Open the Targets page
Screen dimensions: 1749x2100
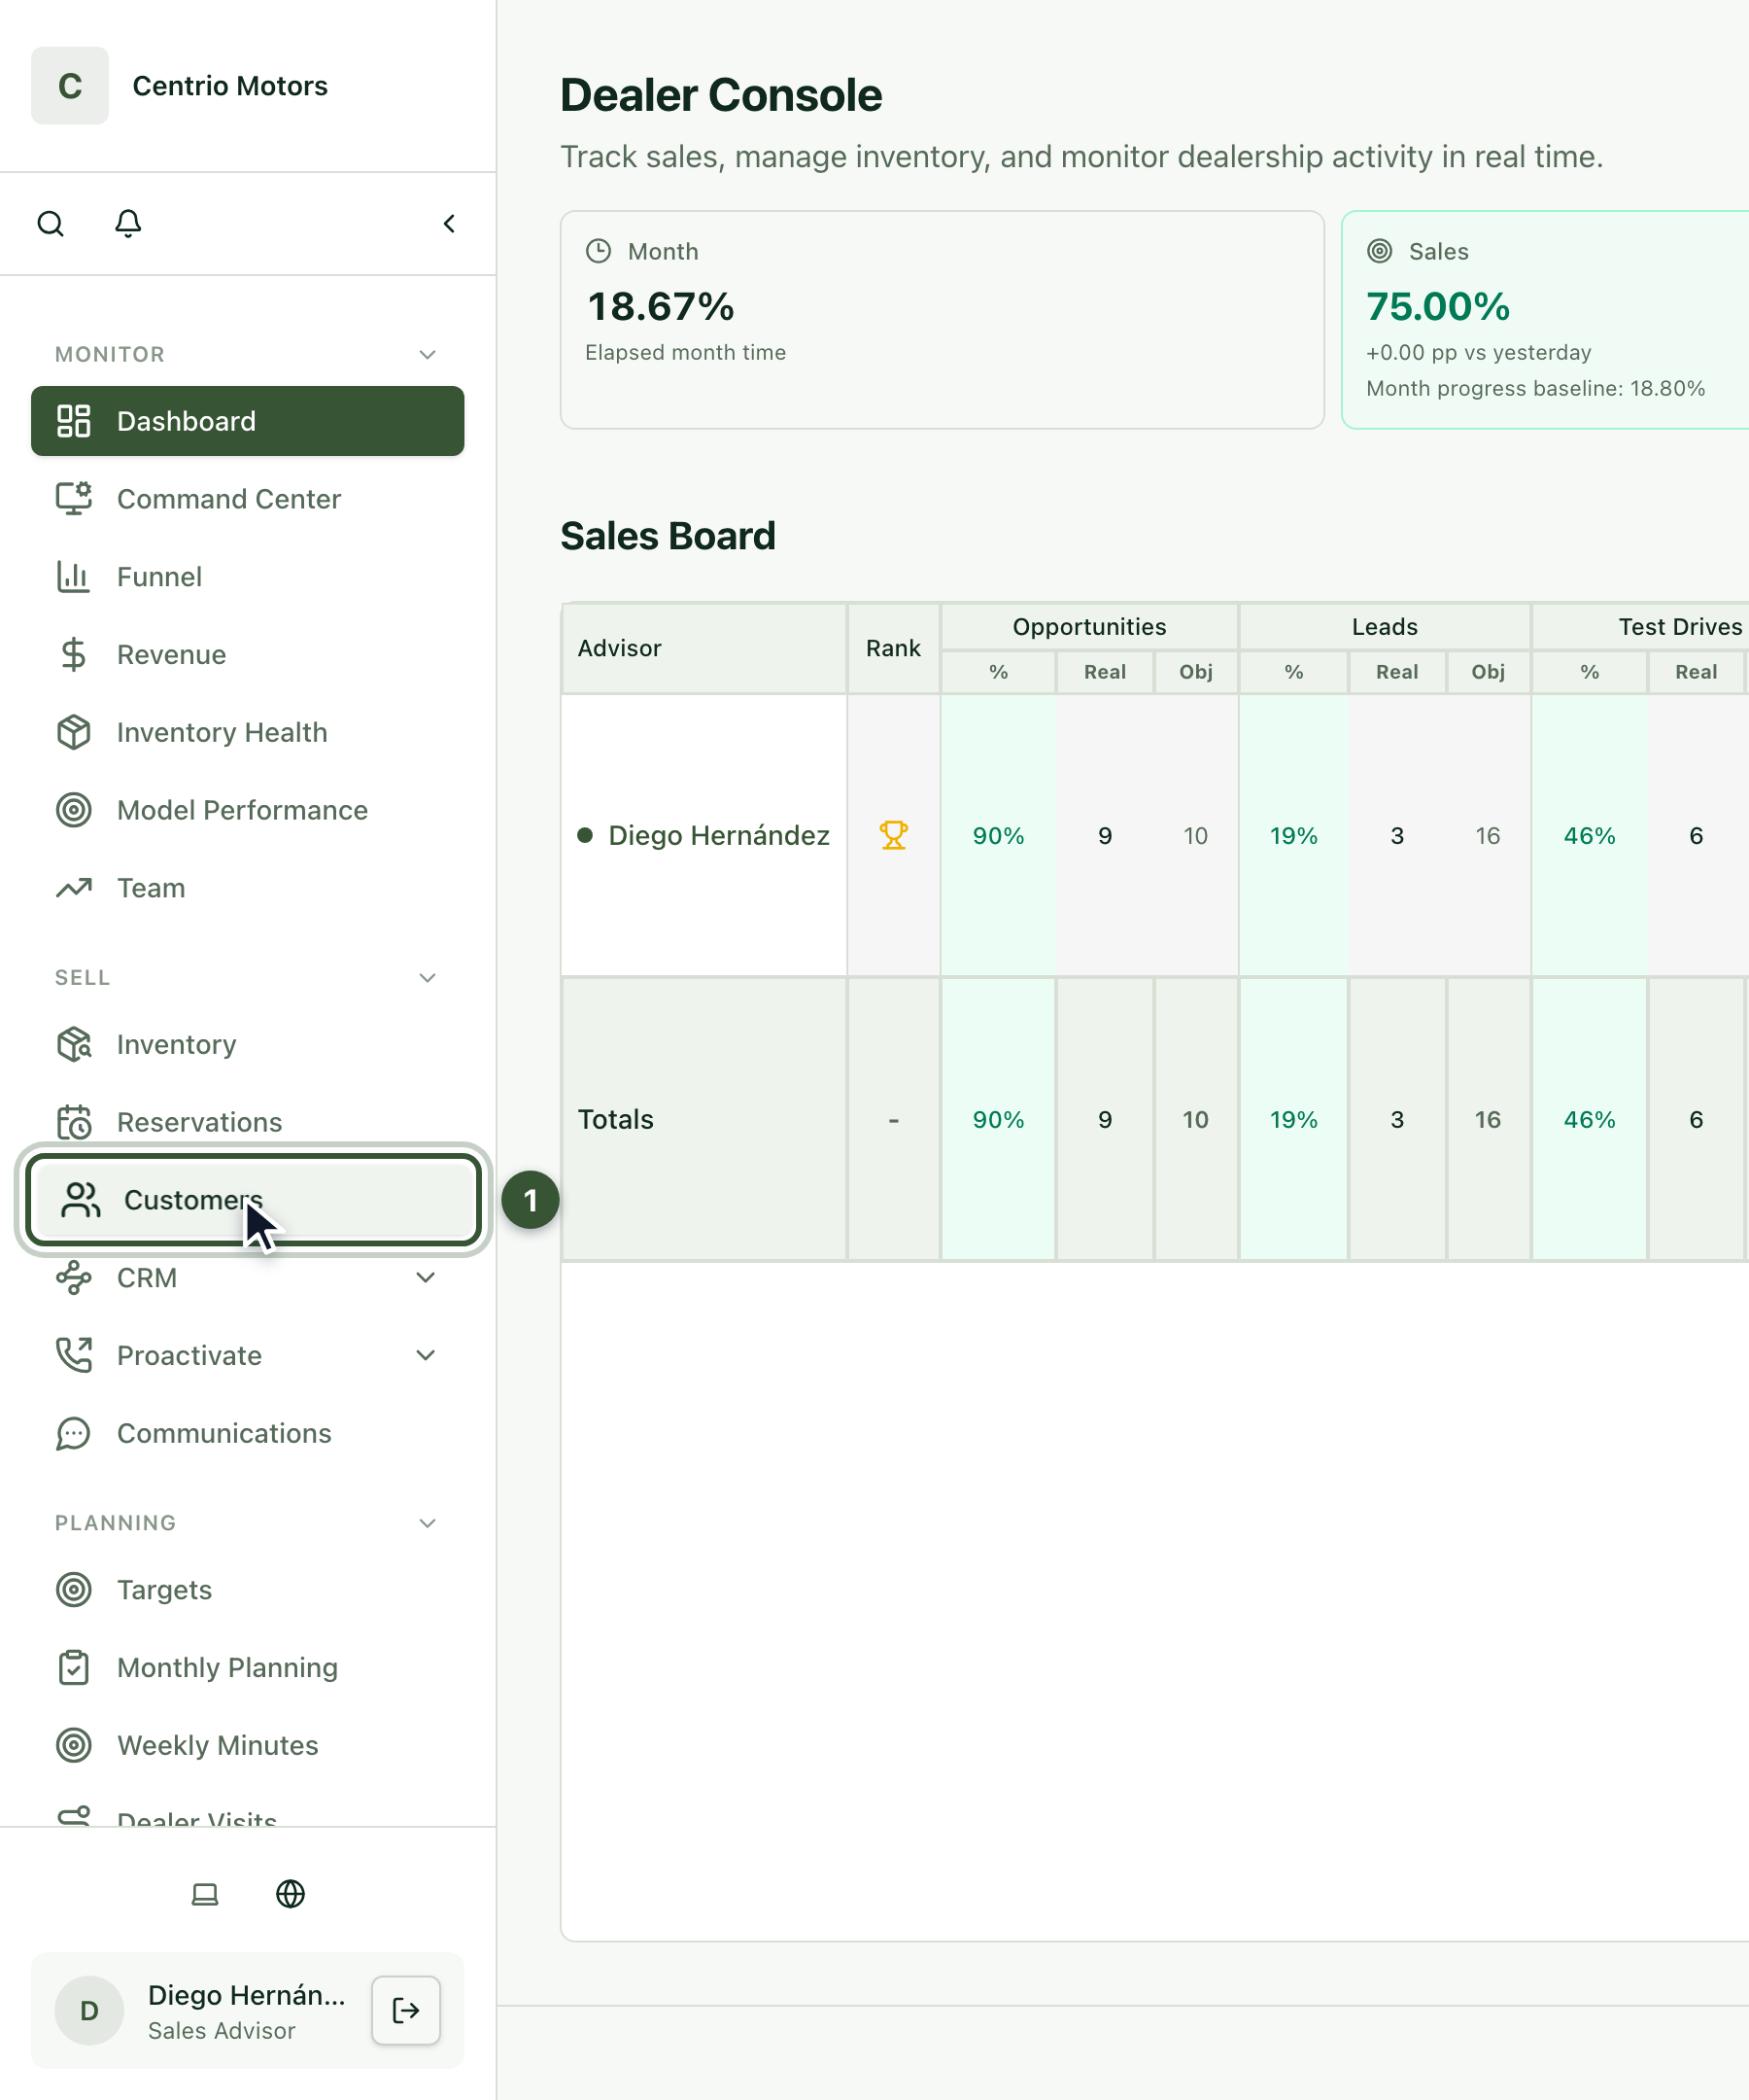point(248,1590)
